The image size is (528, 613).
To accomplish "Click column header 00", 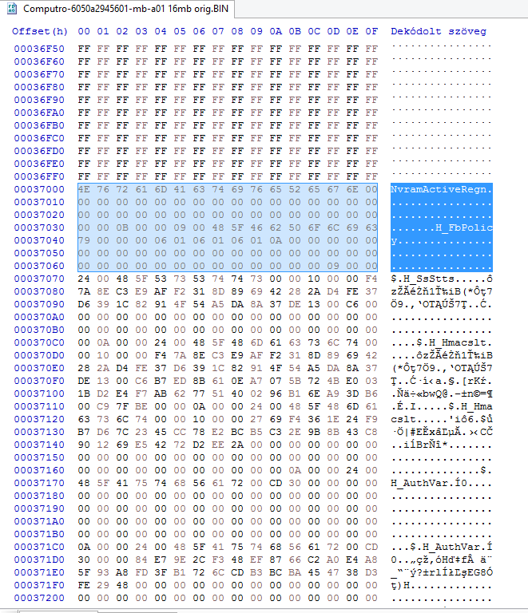I will [84, 31].
